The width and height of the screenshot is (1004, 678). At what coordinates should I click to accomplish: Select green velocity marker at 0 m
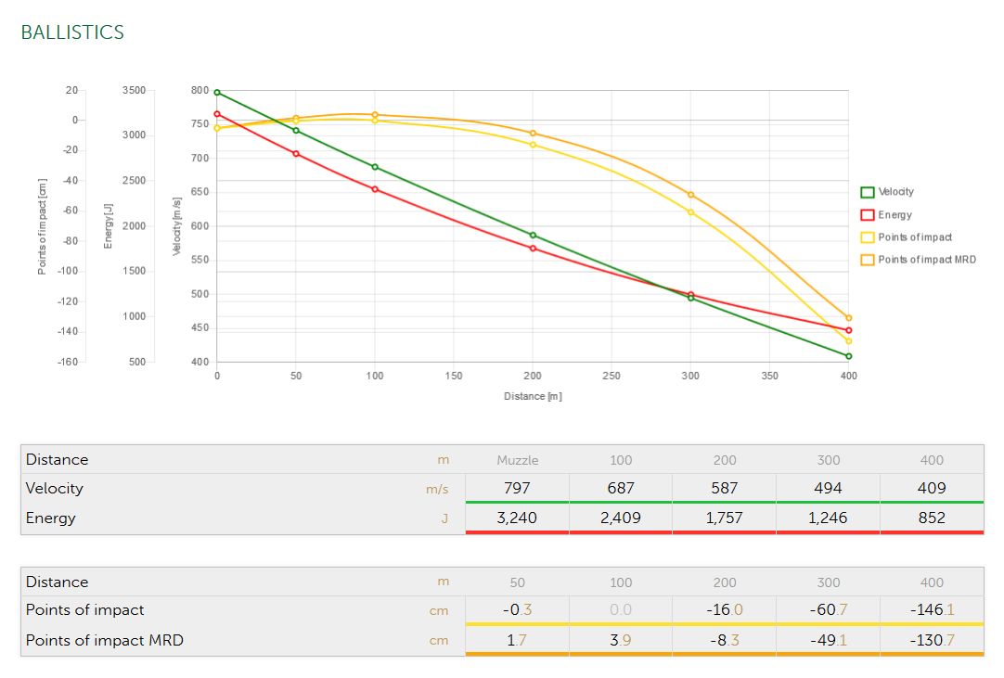[x=217, y=93]
